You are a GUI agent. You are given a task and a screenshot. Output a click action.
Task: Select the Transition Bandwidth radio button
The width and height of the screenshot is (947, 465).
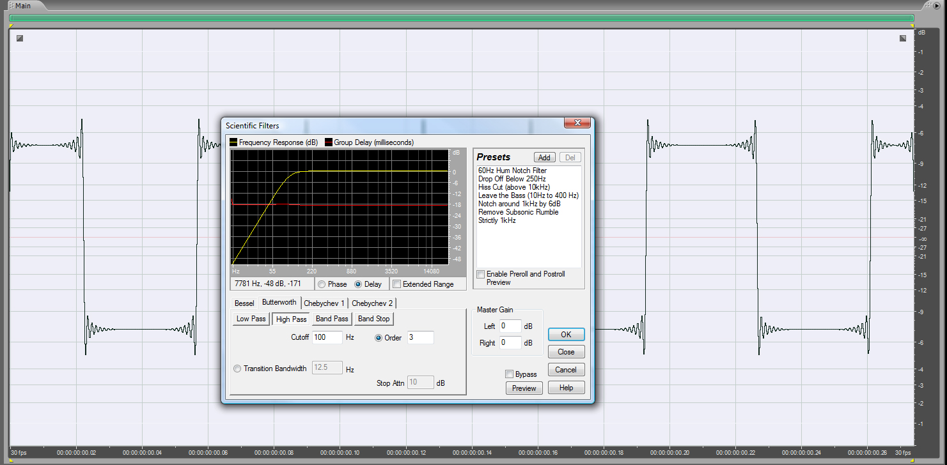(237, 369)
